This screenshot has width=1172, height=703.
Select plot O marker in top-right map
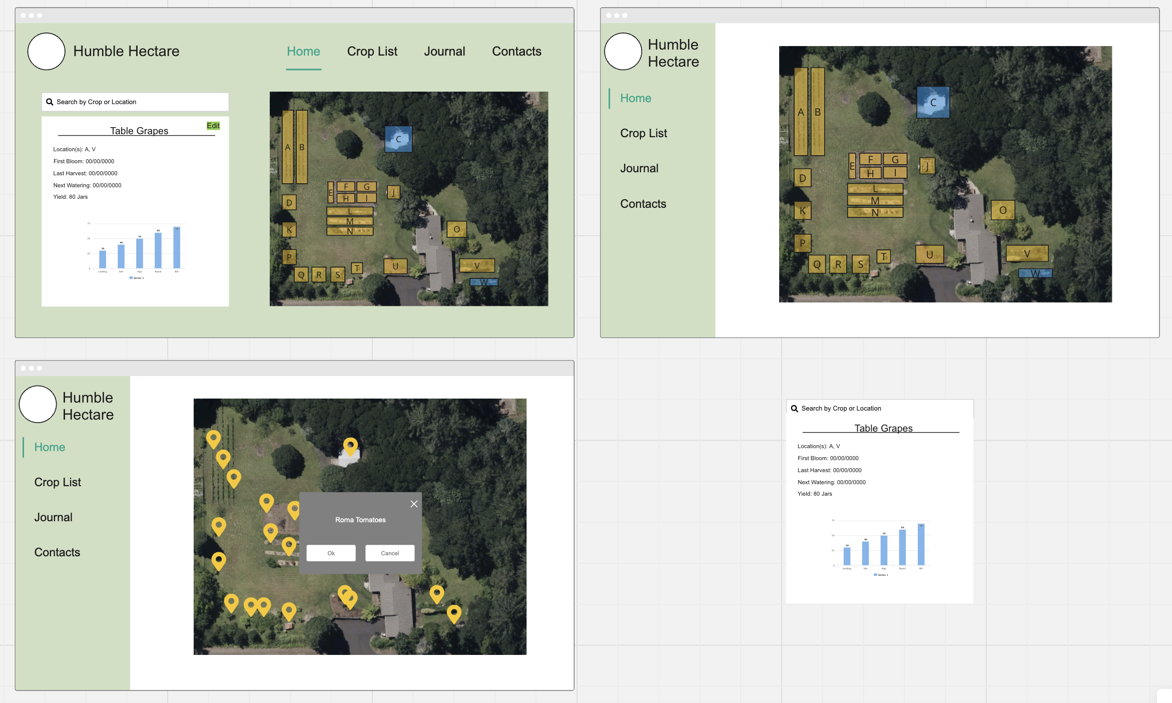[1003, 210]
